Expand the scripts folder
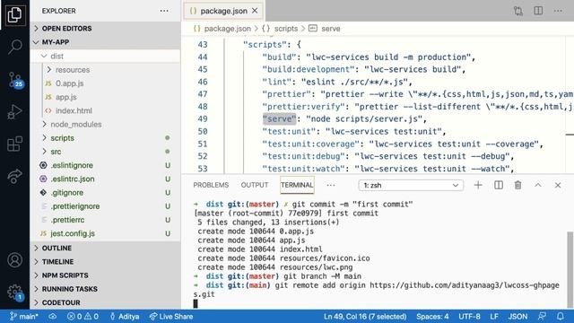Viewport: 574px width, 323px height. [x=105, y=138]
